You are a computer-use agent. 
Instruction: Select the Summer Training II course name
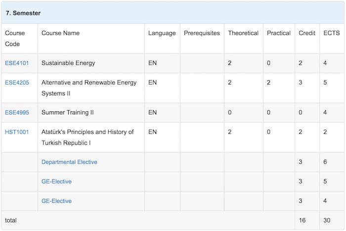coord(68,113)
